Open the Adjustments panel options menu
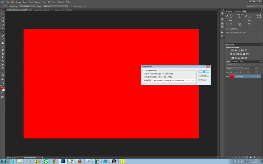263x164 pixels. pyautogui.click(x=261, y=45)
